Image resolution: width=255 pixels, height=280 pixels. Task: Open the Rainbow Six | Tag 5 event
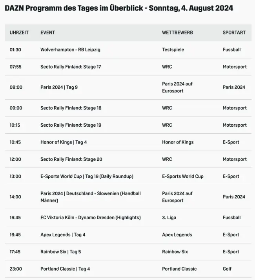(x=60, y=252)
